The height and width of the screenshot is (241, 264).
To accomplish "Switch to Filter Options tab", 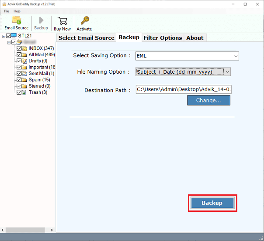I will click(x=163, y=38).
